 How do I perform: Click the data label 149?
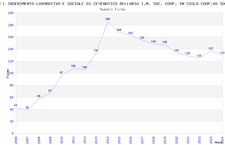click(x=153, y=41)
